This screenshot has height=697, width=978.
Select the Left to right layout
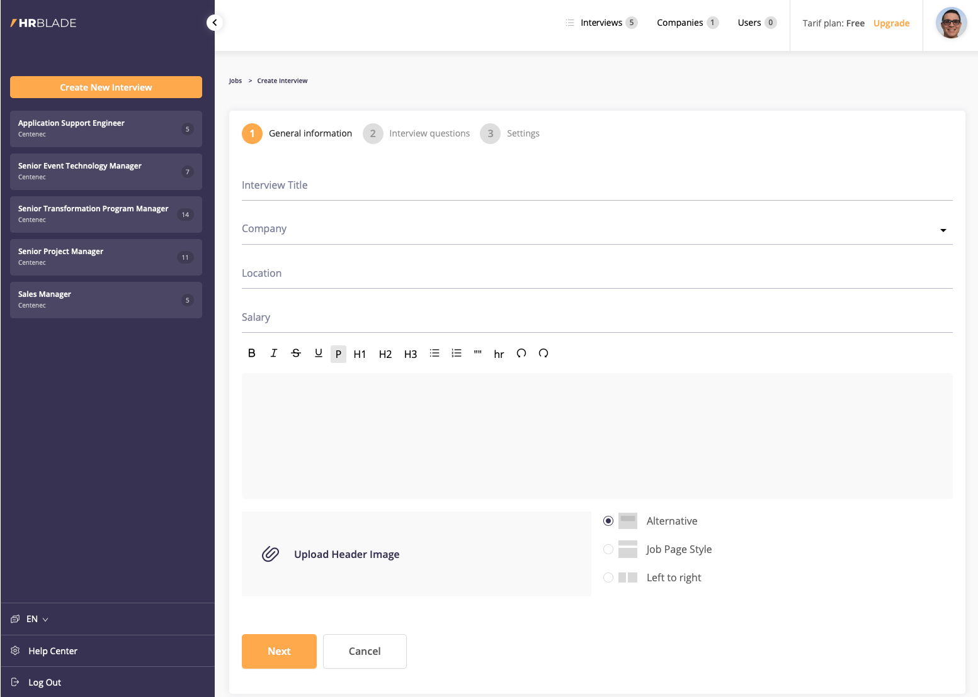608,577
